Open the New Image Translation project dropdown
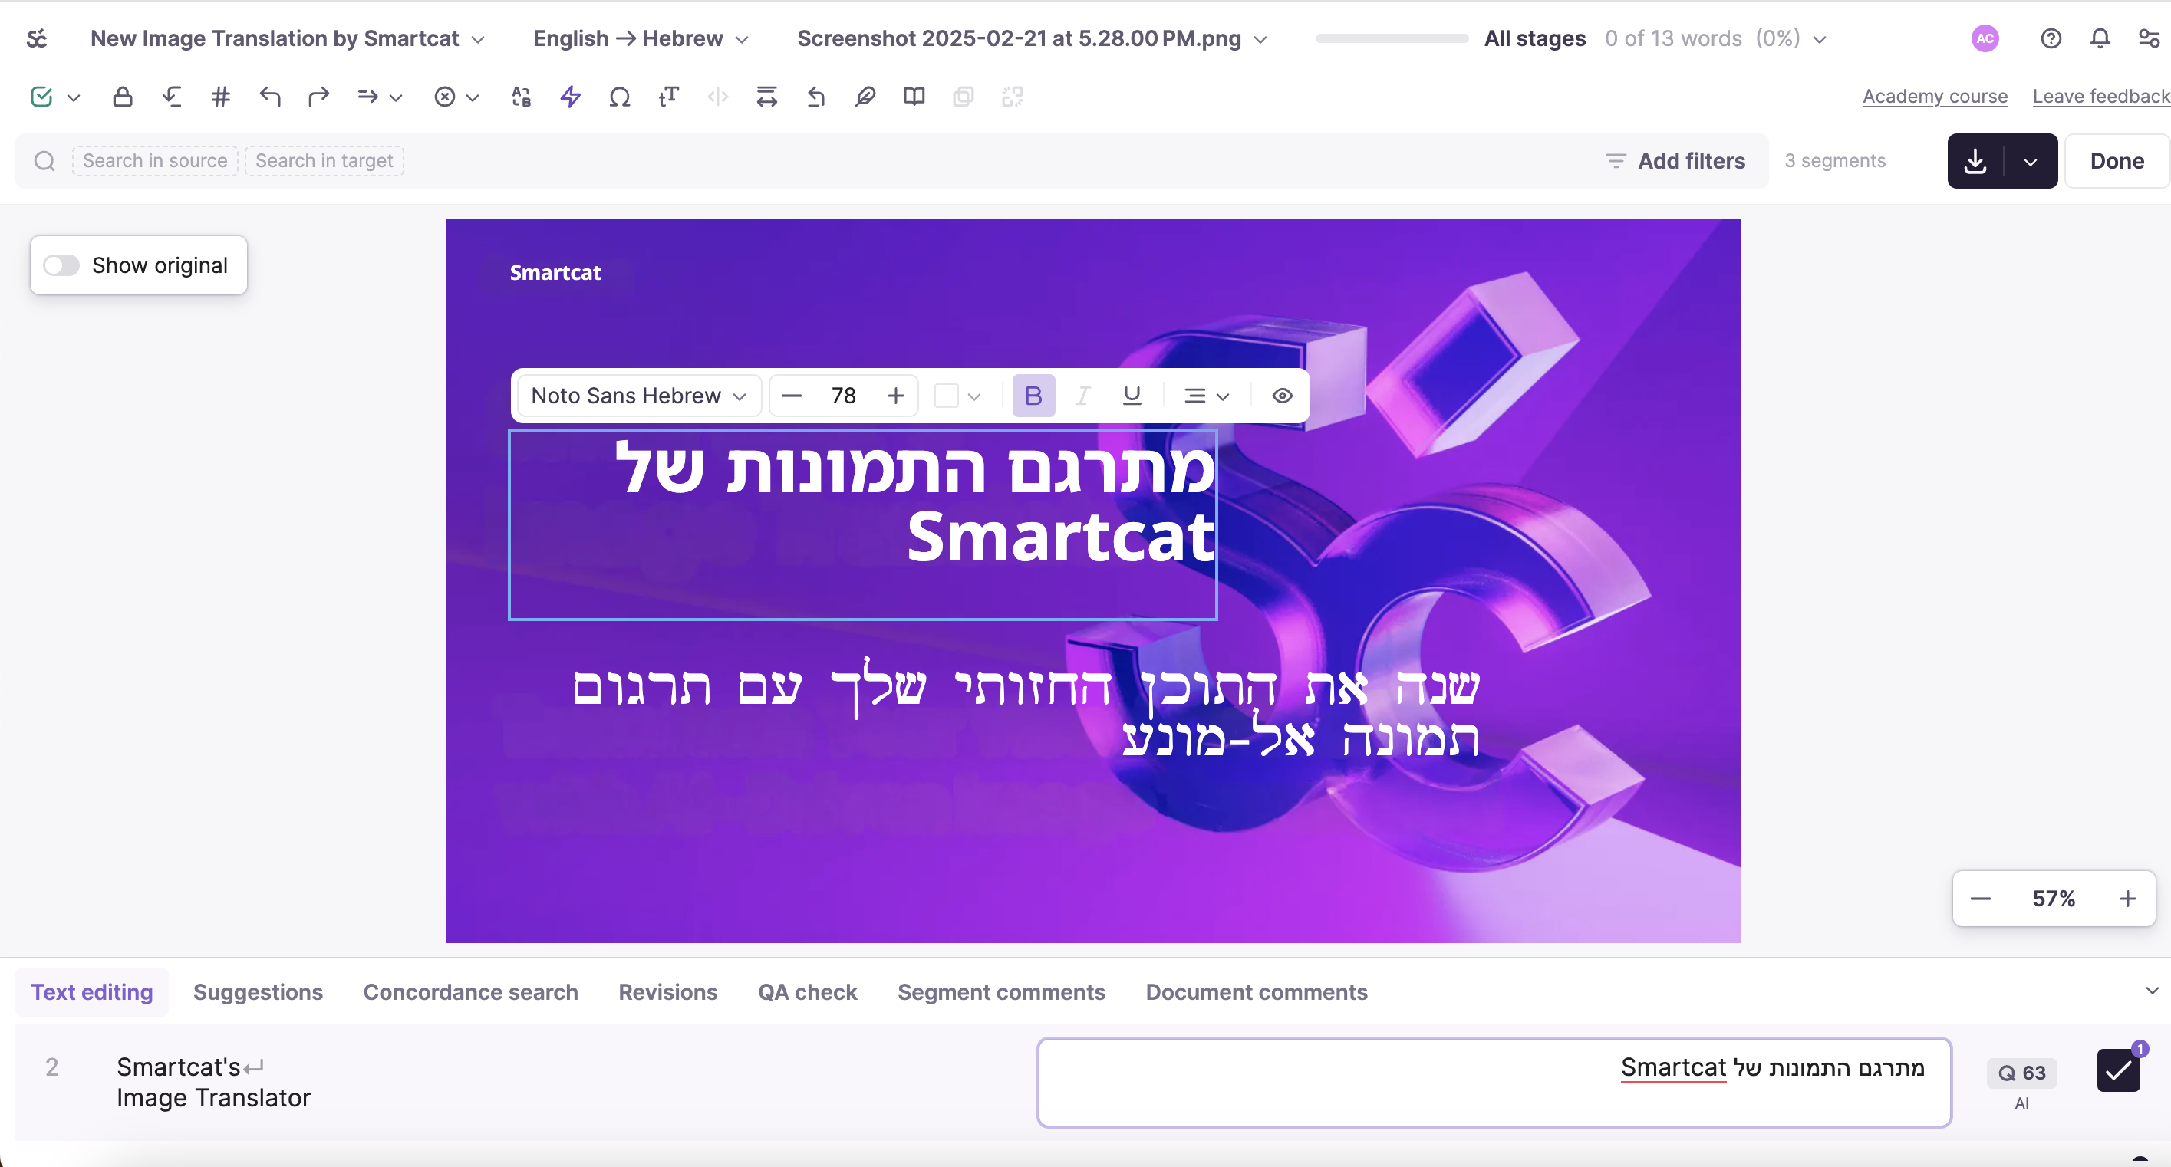The height and width of the screenshot is (1167, 2171). point(288,39)
